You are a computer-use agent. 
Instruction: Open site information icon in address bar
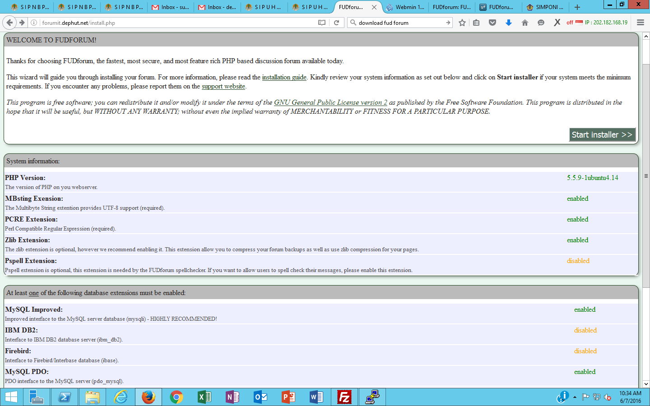pyautogui.click(x=34, y=23)
